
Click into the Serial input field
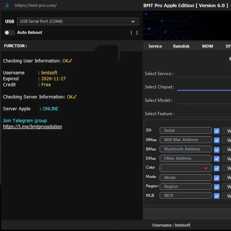186,131
